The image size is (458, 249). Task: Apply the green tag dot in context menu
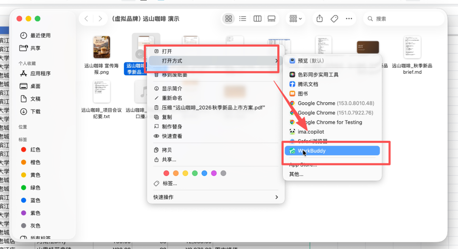point(195,173)
